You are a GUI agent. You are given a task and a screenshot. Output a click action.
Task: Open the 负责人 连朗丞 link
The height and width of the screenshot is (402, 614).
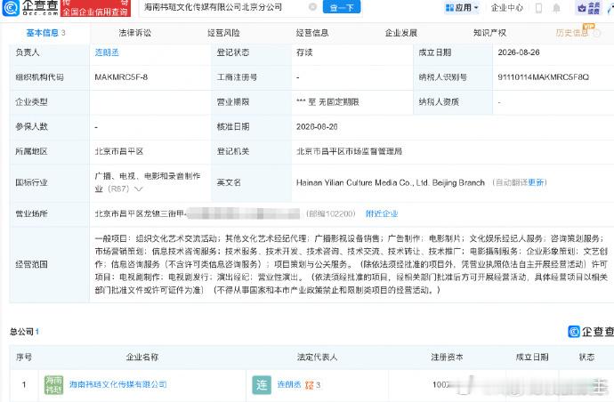[x=107, y=52]
